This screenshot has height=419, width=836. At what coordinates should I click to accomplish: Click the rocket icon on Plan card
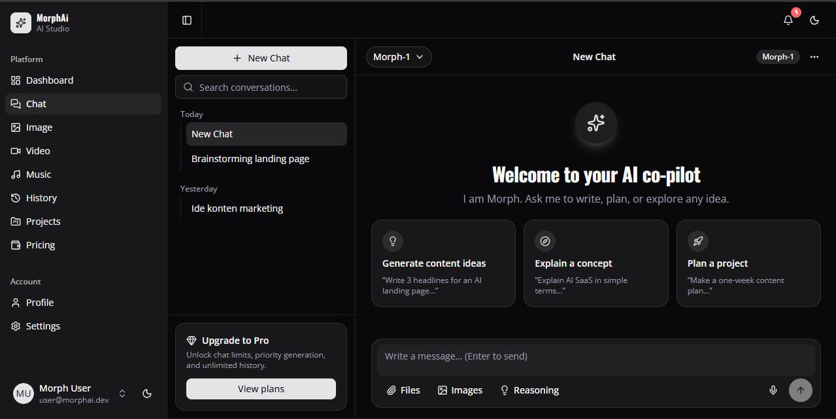tap(698, 241)
